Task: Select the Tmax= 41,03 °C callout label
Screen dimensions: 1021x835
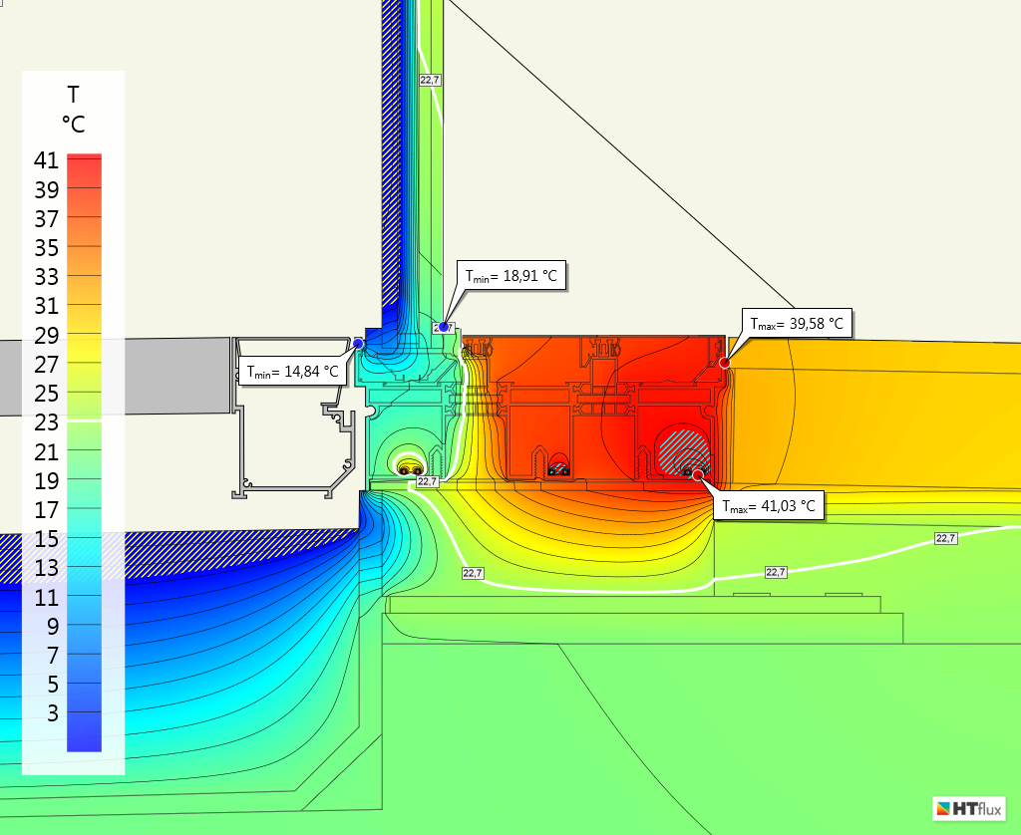Action: (x=769, y=506)
